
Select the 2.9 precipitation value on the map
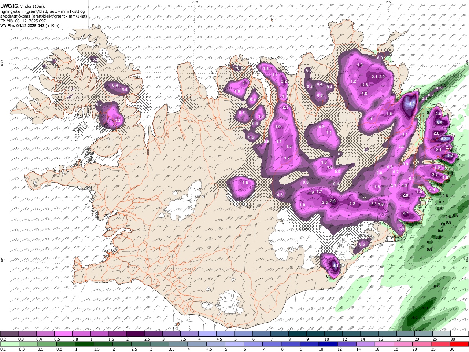333,201
